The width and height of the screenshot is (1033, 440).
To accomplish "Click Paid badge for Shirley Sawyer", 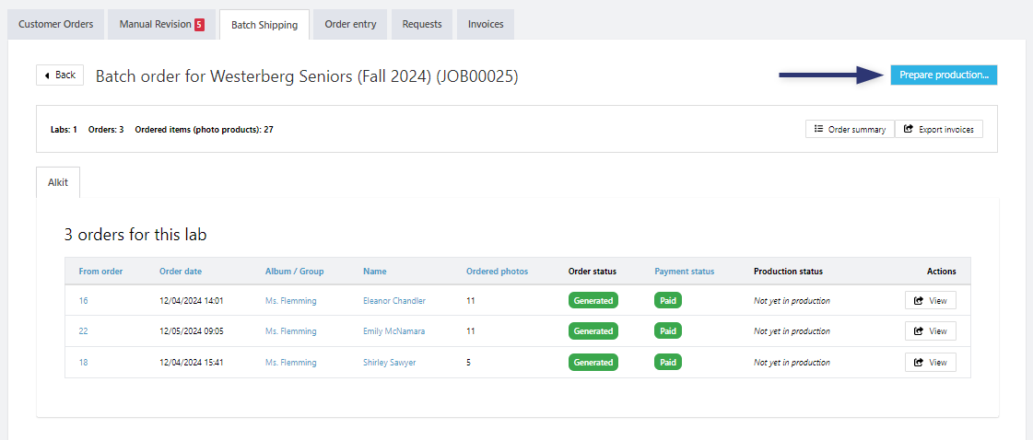I will (x=668, y=363).
